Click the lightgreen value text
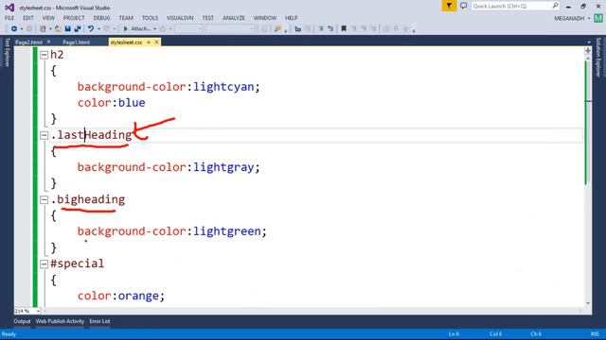Viewport: 606px width, 340px height. [227, 231]
